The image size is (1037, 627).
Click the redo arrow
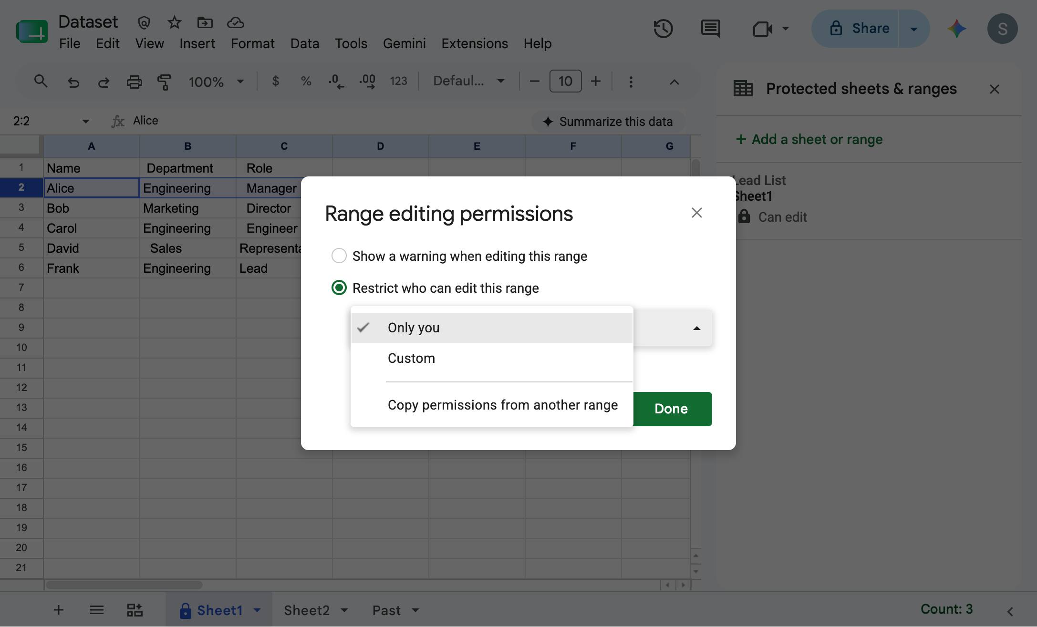click(104, 82)
